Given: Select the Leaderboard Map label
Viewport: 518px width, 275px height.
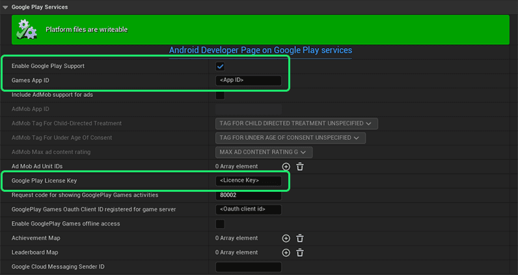Looking at the screenshot, I should [x=34, y=252].
